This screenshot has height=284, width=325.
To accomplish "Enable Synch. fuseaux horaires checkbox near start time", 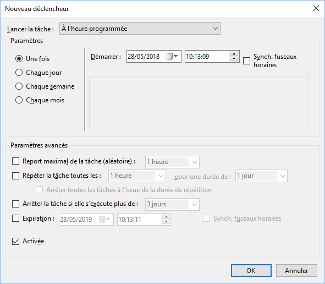I will (x=246, y=61).
